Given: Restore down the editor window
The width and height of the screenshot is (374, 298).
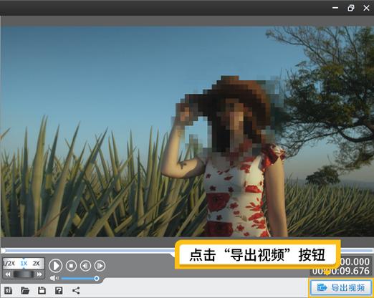Looking at the screenshot, I should [351, 8].
